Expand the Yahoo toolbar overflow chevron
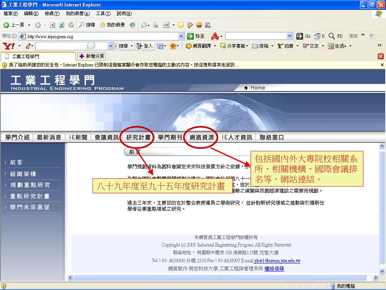386x290 pixels. pos(380,45)
